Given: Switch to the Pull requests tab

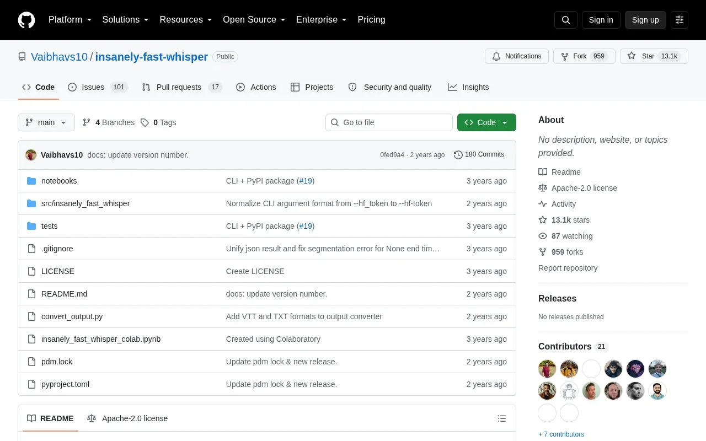Looking at the screenshot, I should tap(181, 87).
